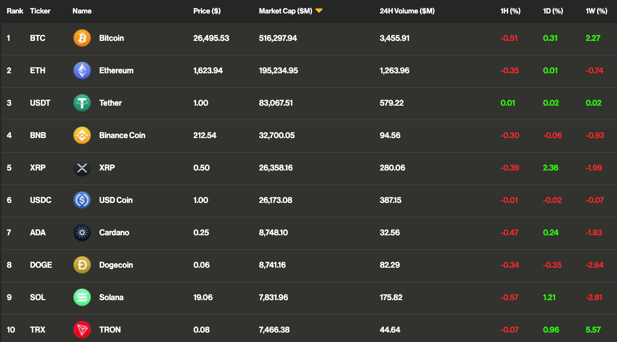Click the Bitcoin logo icon
617x342 pixels.
(82, 38)
